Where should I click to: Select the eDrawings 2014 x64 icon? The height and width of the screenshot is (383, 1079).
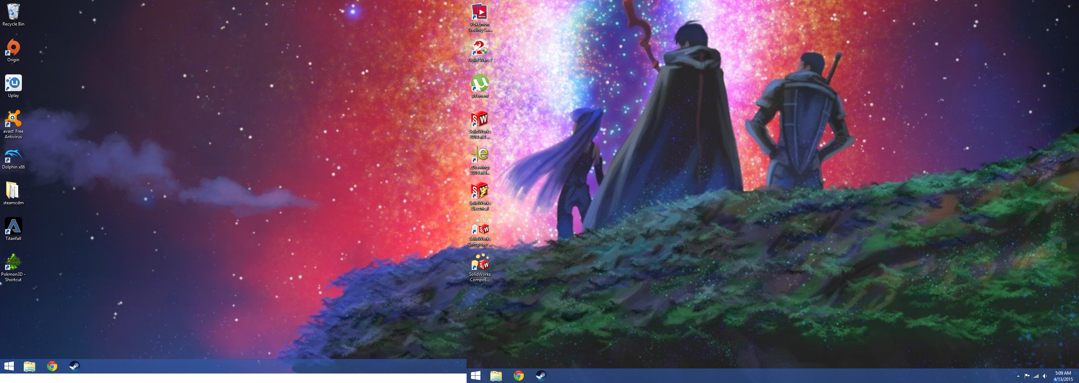480,160
